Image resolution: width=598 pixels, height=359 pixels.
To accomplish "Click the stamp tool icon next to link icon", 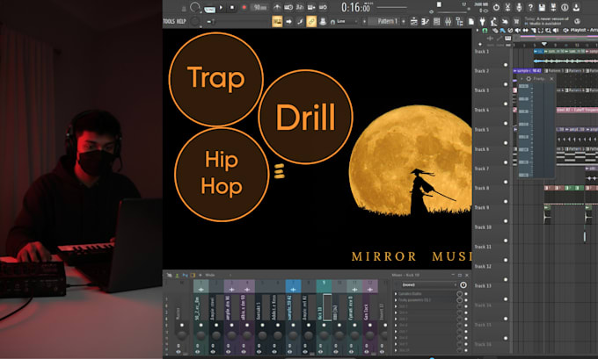I will (x=323, y=22).
